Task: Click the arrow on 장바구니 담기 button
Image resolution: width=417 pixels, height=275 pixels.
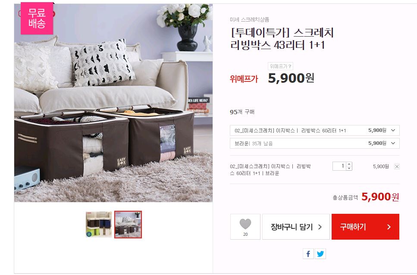Action: tap(320, 227)
